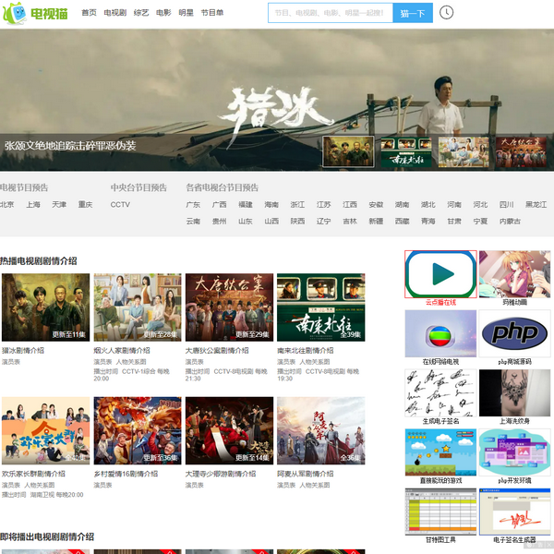Select the 节目单 navigation item
The image size is (554, 554).
[x=212, y=13]
